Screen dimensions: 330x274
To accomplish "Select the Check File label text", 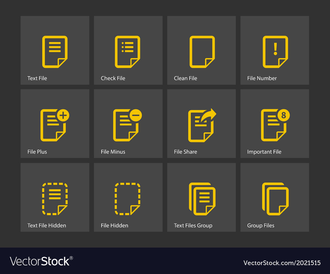I will [x=113, y=78].
